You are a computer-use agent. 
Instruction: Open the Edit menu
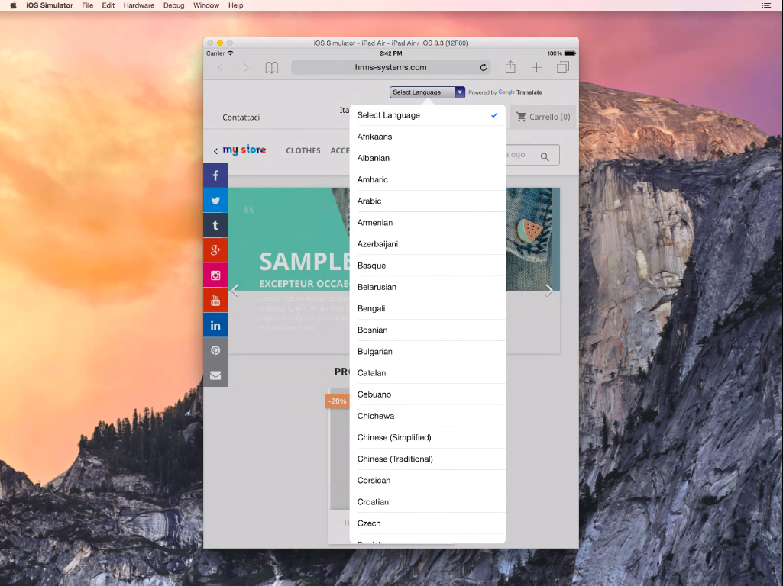coord(108,5)
